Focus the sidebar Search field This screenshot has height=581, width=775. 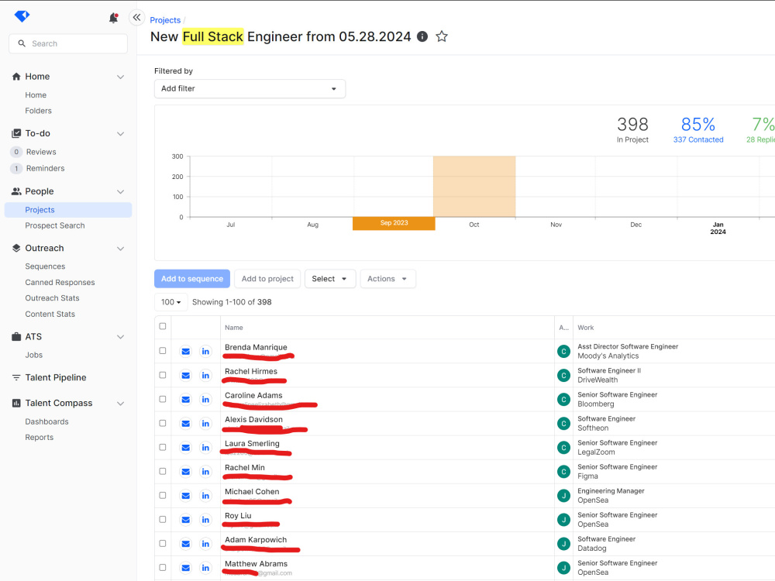click(68, 43)
